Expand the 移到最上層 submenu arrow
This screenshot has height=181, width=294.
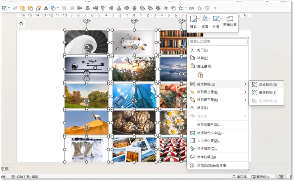tap(245, 92)
